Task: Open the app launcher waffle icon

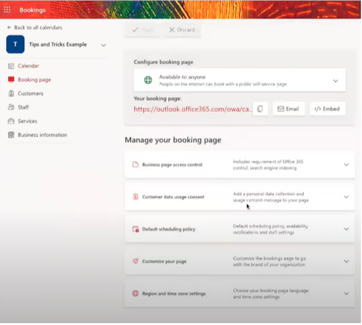Action: point(7,10)
